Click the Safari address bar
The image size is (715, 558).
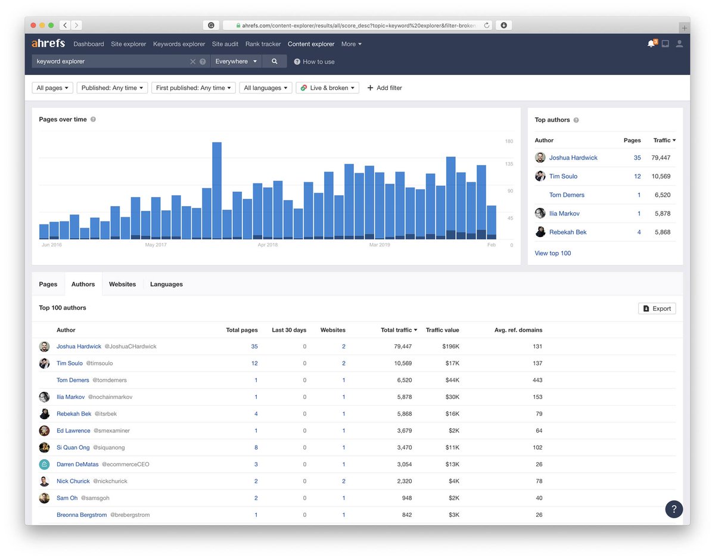(x=357, y=25)
